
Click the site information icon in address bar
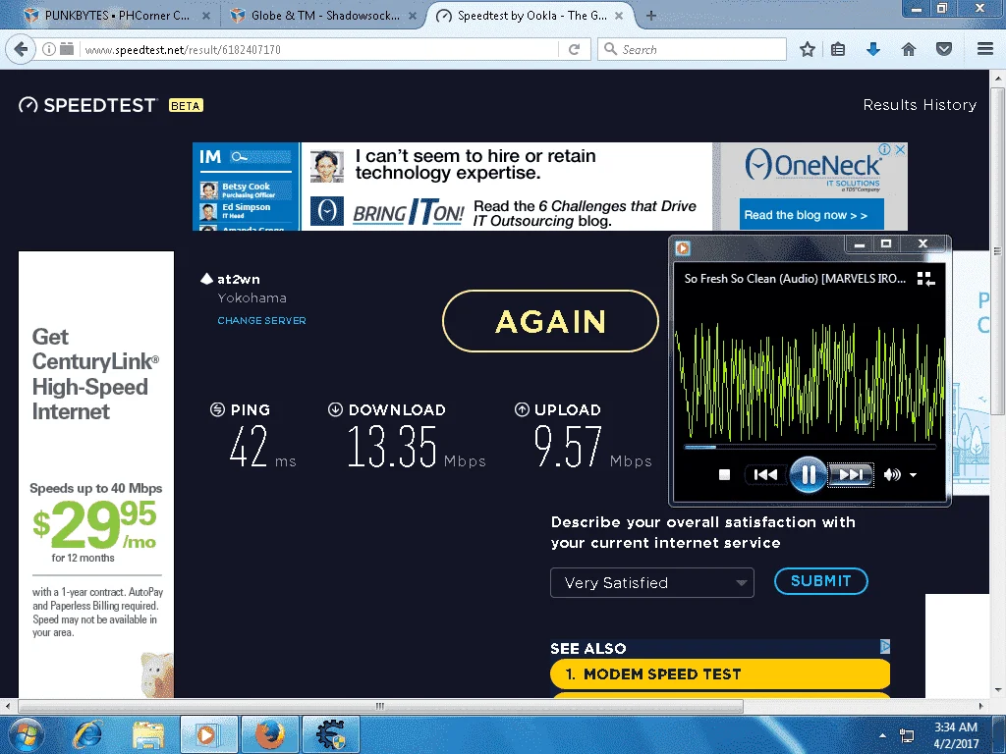49,49
